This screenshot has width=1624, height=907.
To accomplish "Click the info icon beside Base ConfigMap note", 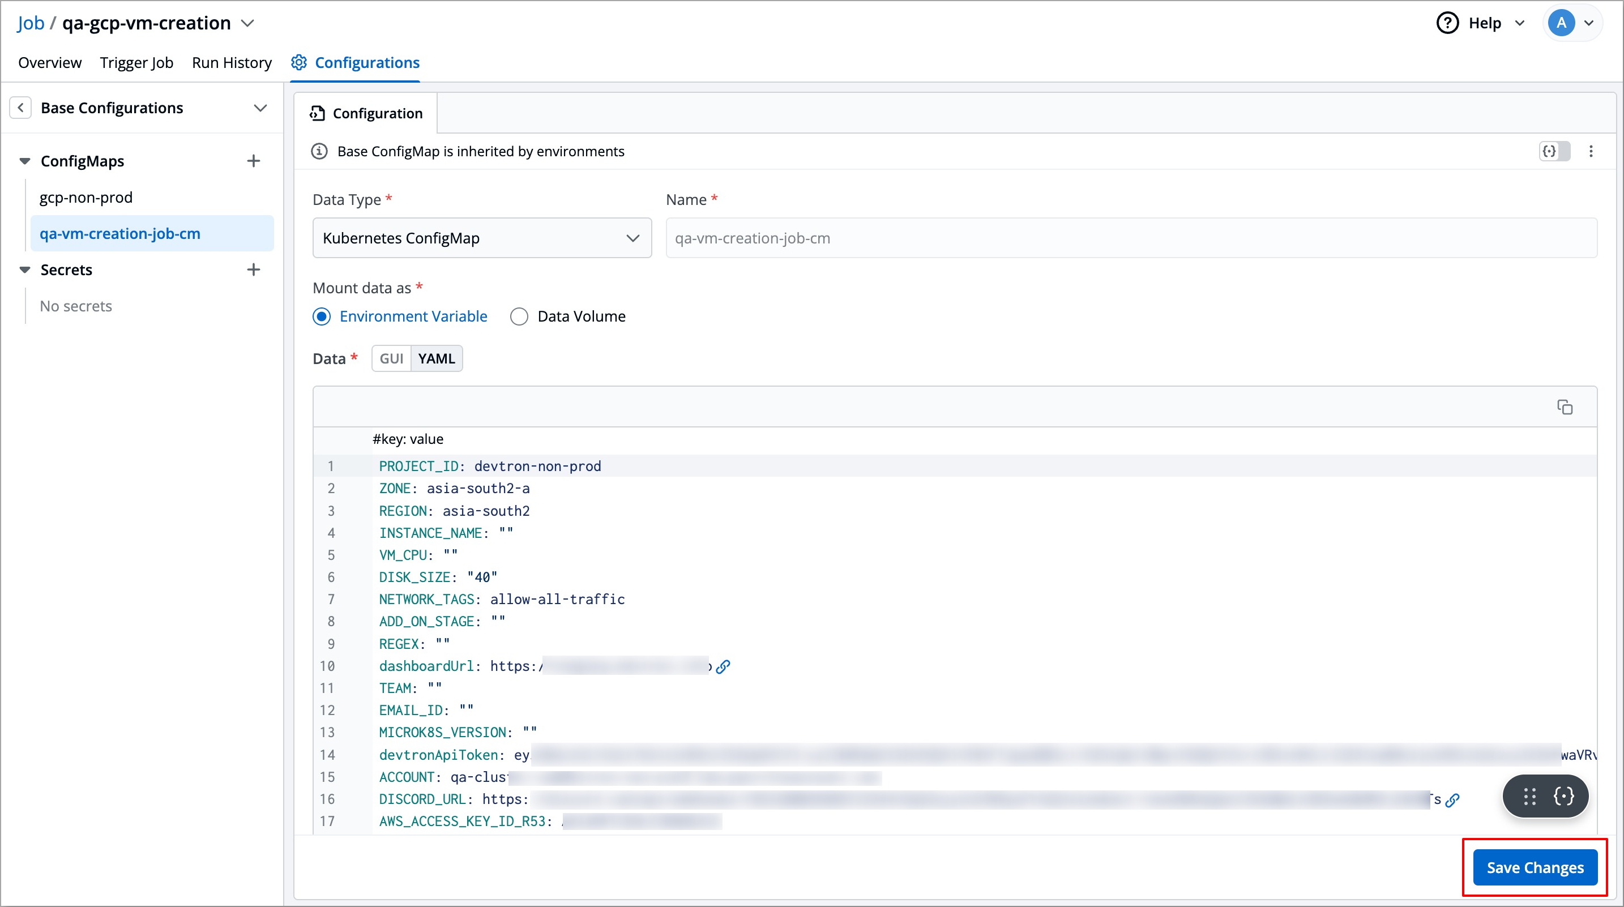I will pyautogui.click(x=319, y=151).
